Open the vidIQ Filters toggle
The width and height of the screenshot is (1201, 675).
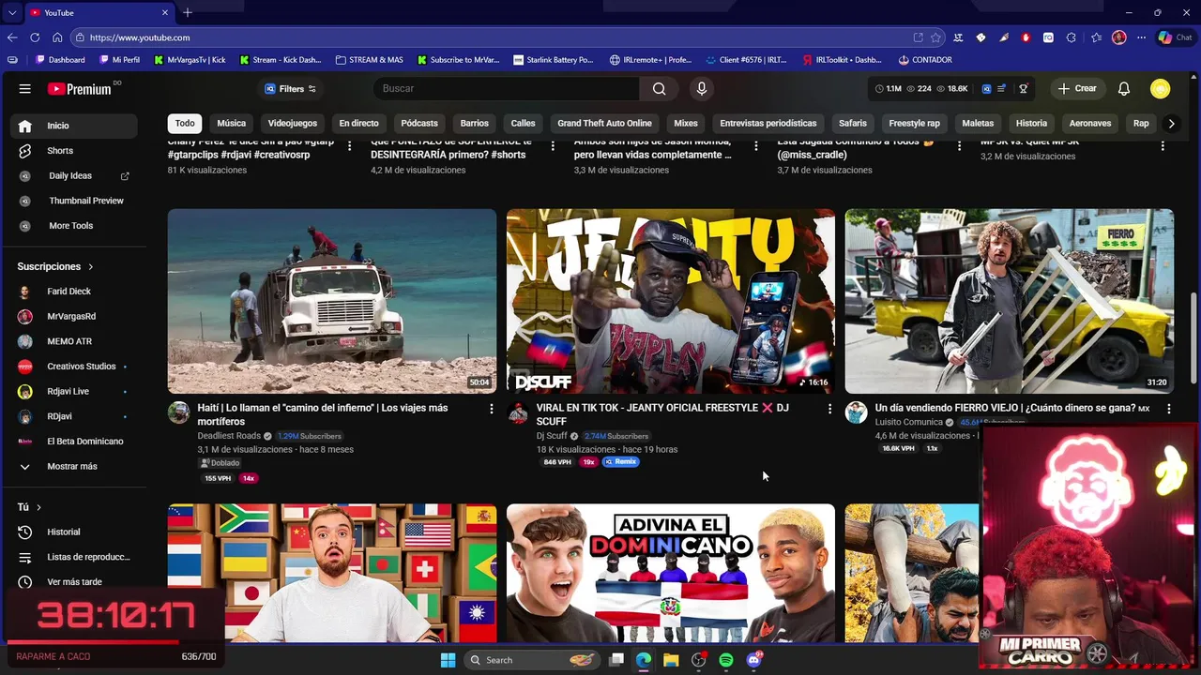coord(291,89)
